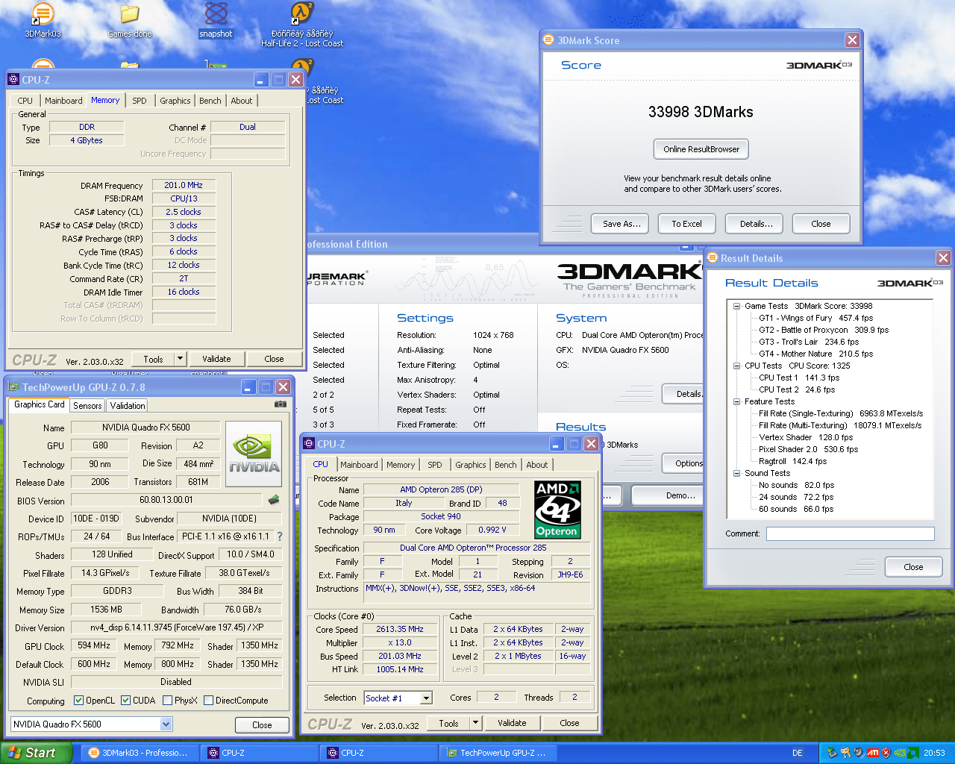This screenshot has height=764, width=955.
Task: Click the To Excel button
Action: (686, 224)
